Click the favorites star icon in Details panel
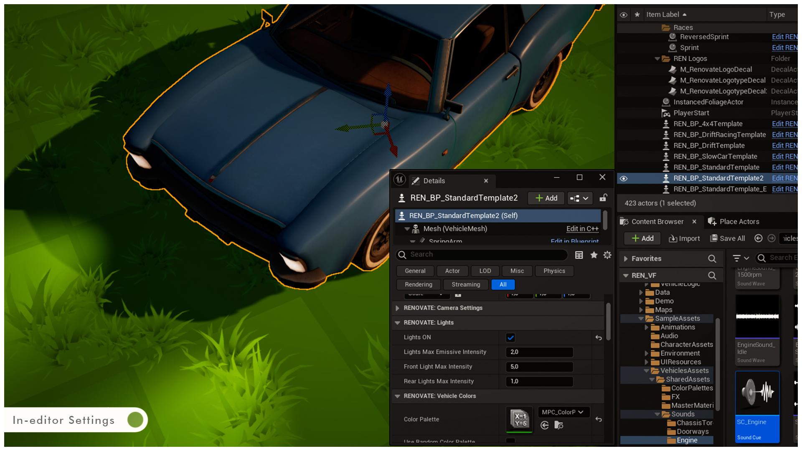The image size is (802, 451). pos(594,255)
